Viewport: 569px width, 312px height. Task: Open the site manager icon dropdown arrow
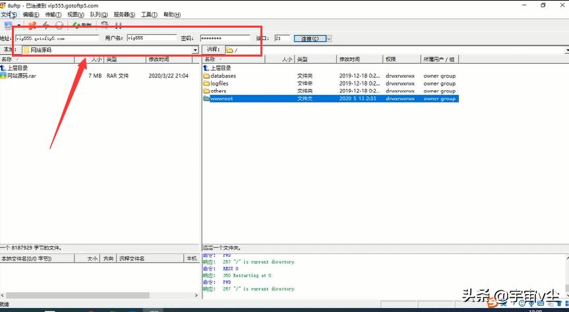pos(18,25)
